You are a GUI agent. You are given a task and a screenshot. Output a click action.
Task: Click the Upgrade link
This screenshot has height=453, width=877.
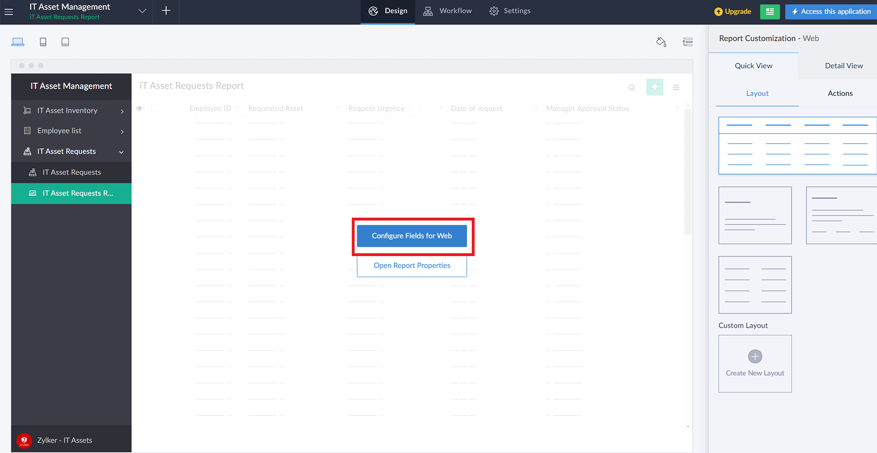pos(732,12)
